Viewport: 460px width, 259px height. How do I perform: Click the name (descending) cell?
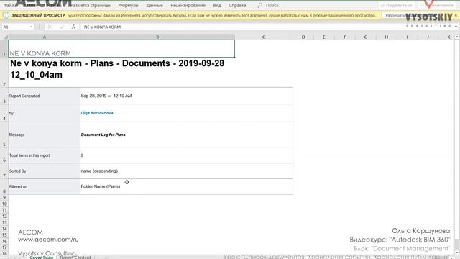click(187, 171)
